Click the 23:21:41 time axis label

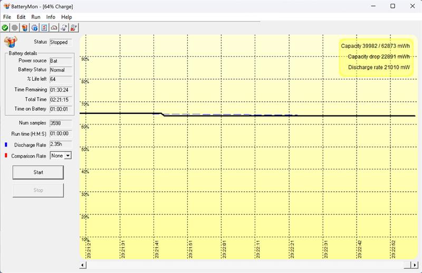pyautogui.click(x=157, y=250)
